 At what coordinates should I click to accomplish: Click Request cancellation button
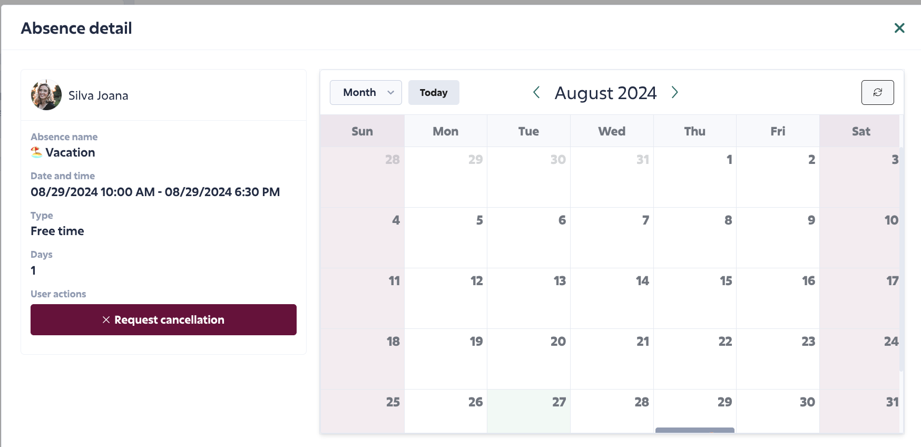163,319
